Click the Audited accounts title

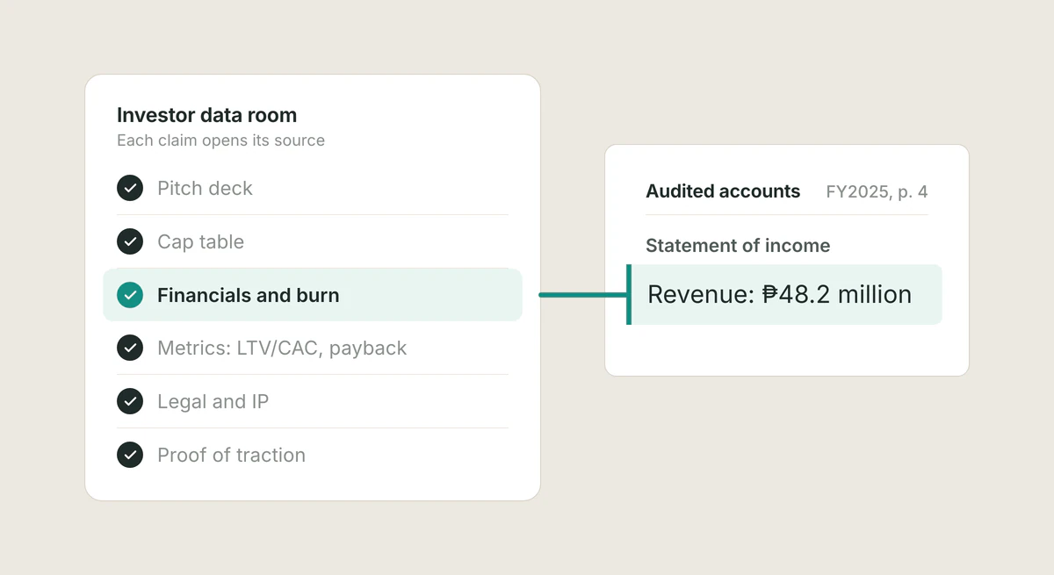point(723,191)
